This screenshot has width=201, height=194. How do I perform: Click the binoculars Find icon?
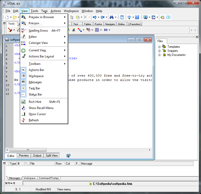[x=111, y=17]
